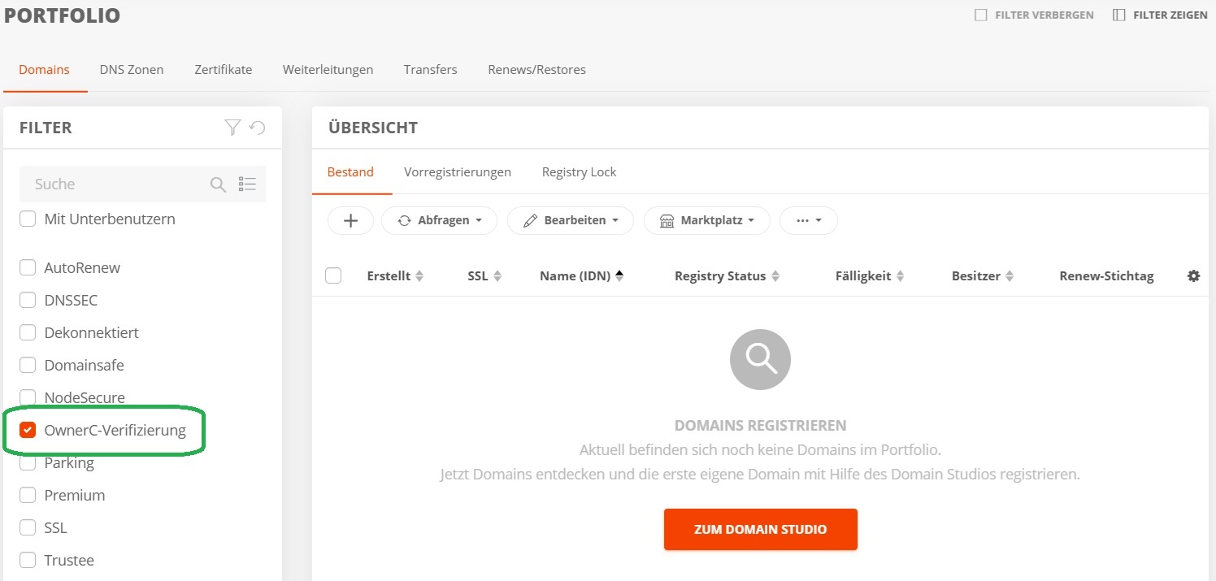Check the Trustee filter

(x=28, y=560)
